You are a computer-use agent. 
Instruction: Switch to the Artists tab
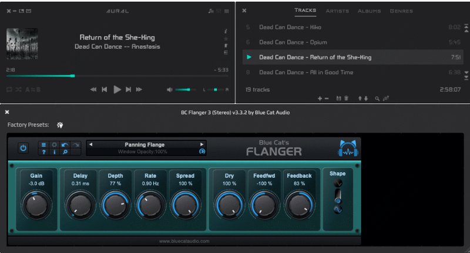337,11
